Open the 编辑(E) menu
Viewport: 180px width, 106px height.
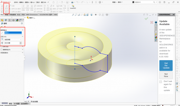click(21, 2)
